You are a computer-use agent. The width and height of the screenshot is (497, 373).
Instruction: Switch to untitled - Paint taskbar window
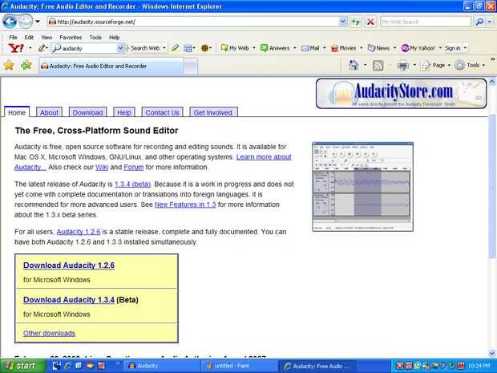pyautogui.click(x=240, y=366)
